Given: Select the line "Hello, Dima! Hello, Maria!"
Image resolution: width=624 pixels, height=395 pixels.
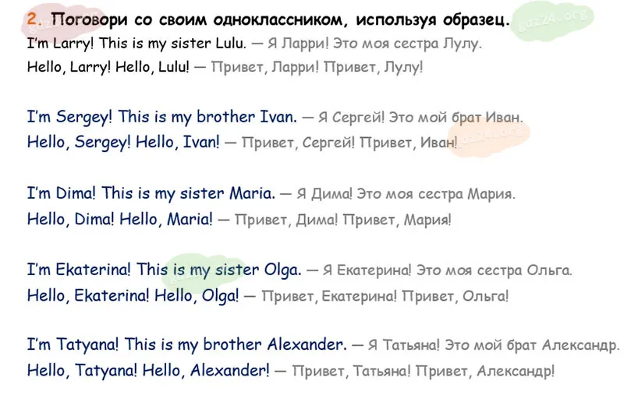Looking at the screenshot, I should pyautogui.click(x=119, y=219).
